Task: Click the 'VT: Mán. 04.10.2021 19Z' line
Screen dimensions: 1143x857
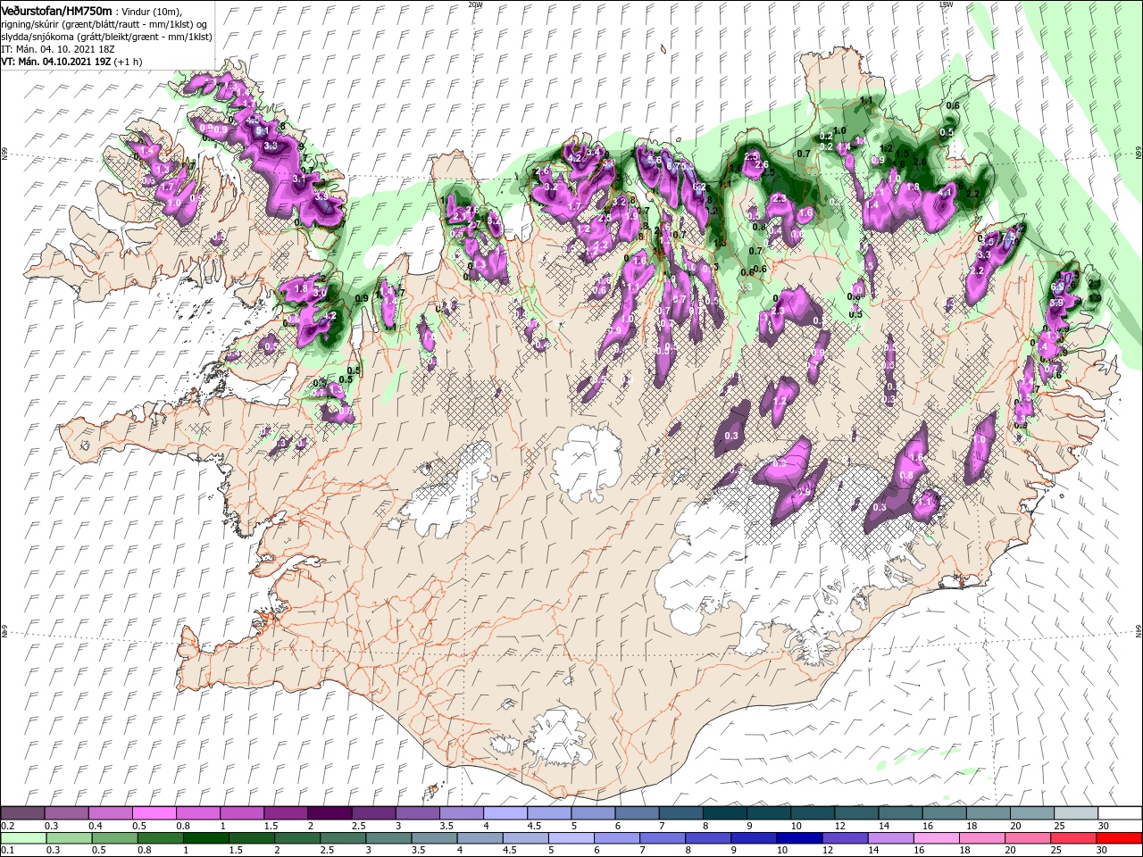Action: pyautogui.click(x=55, y=62)
